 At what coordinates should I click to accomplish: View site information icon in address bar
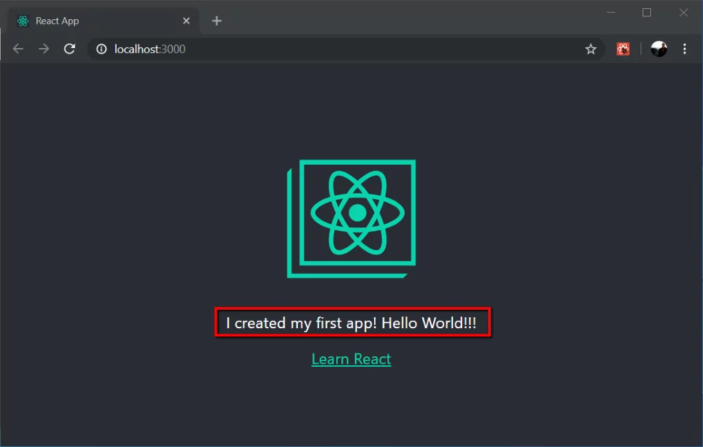coord(102,49)
